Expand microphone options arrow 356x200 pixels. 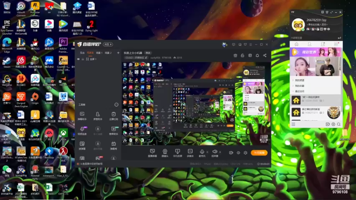tap(207, 152)
